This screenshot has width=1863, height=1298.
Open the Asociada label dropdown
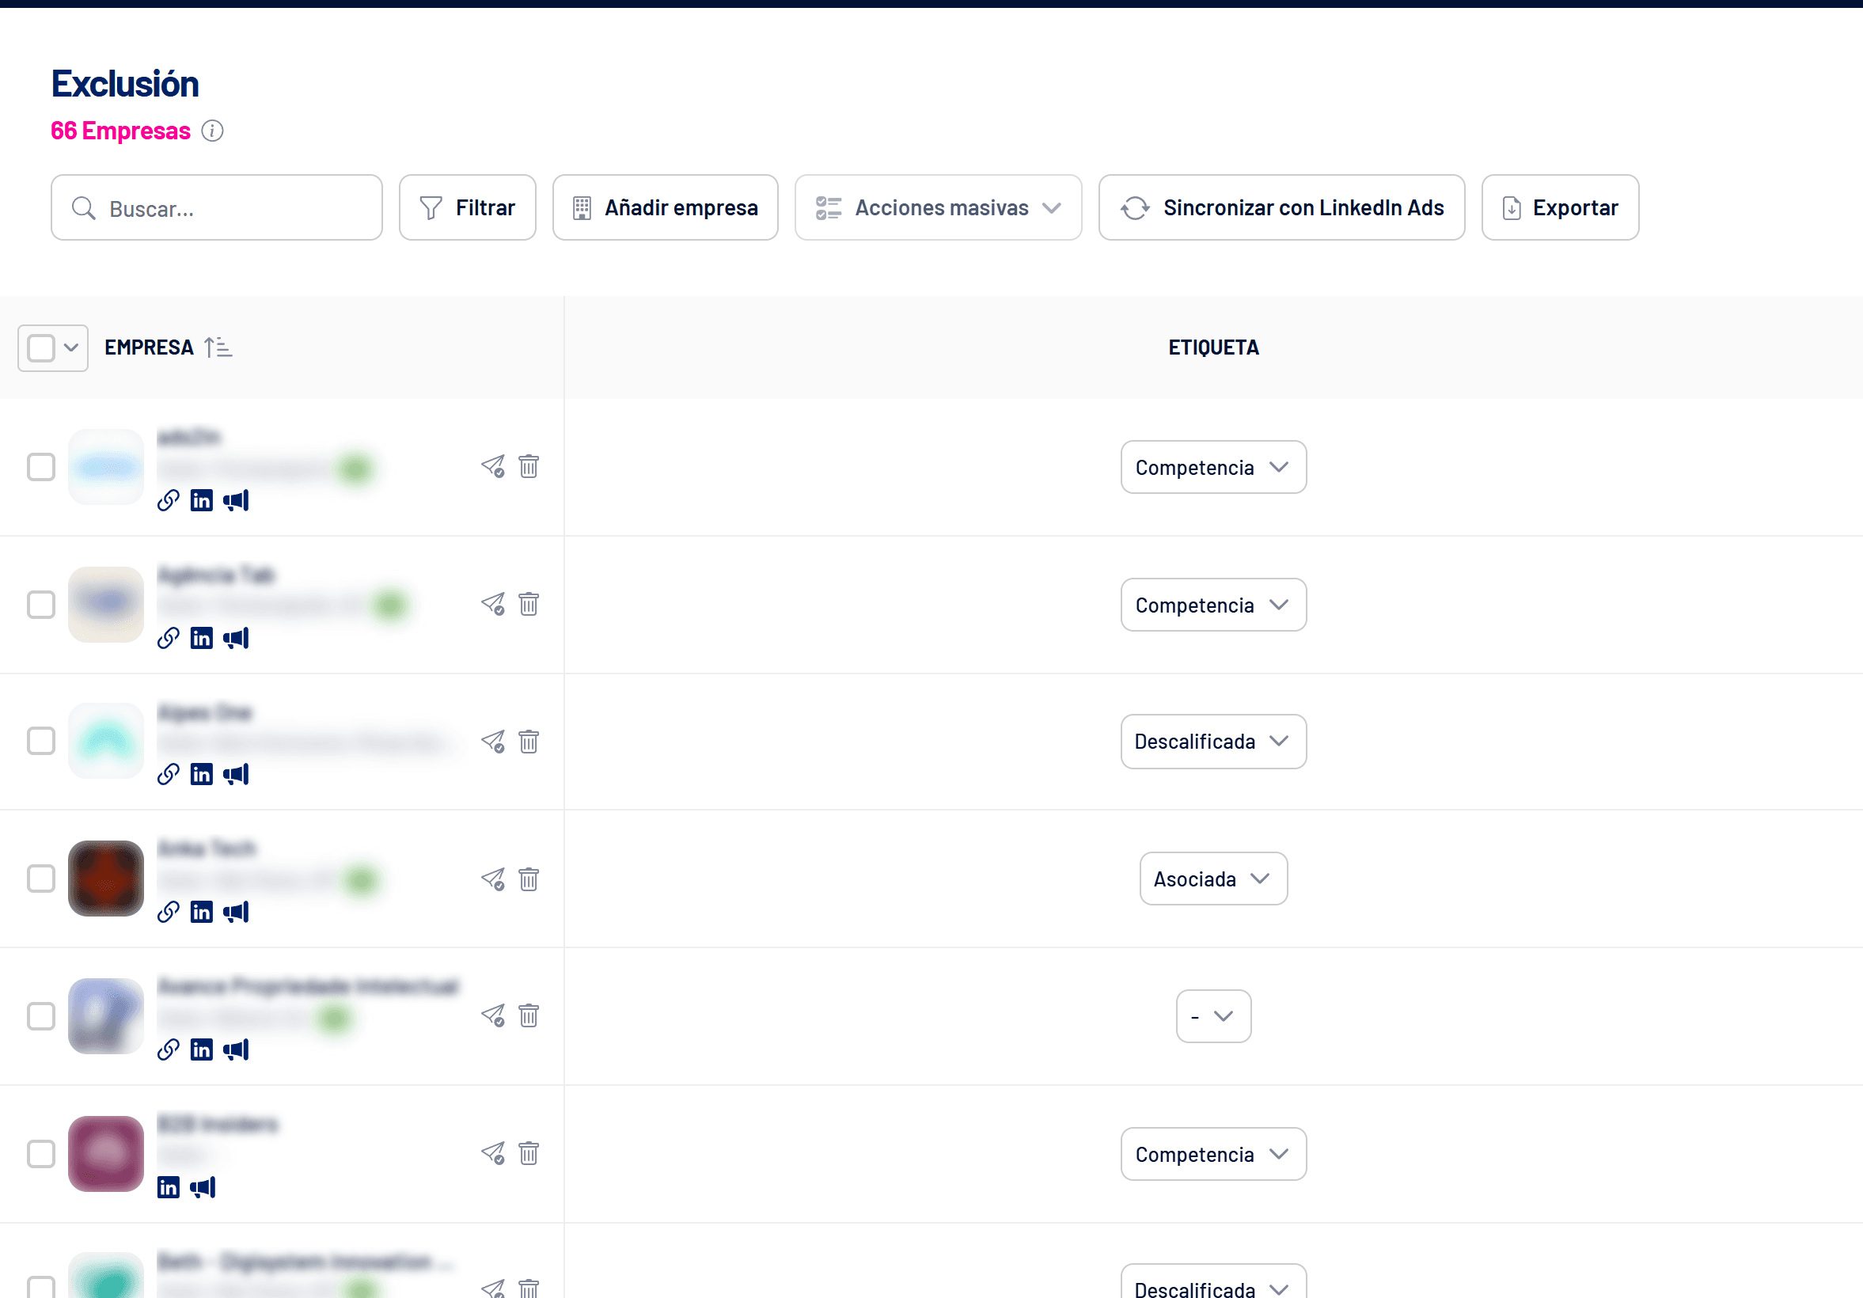pos(1213,879)
